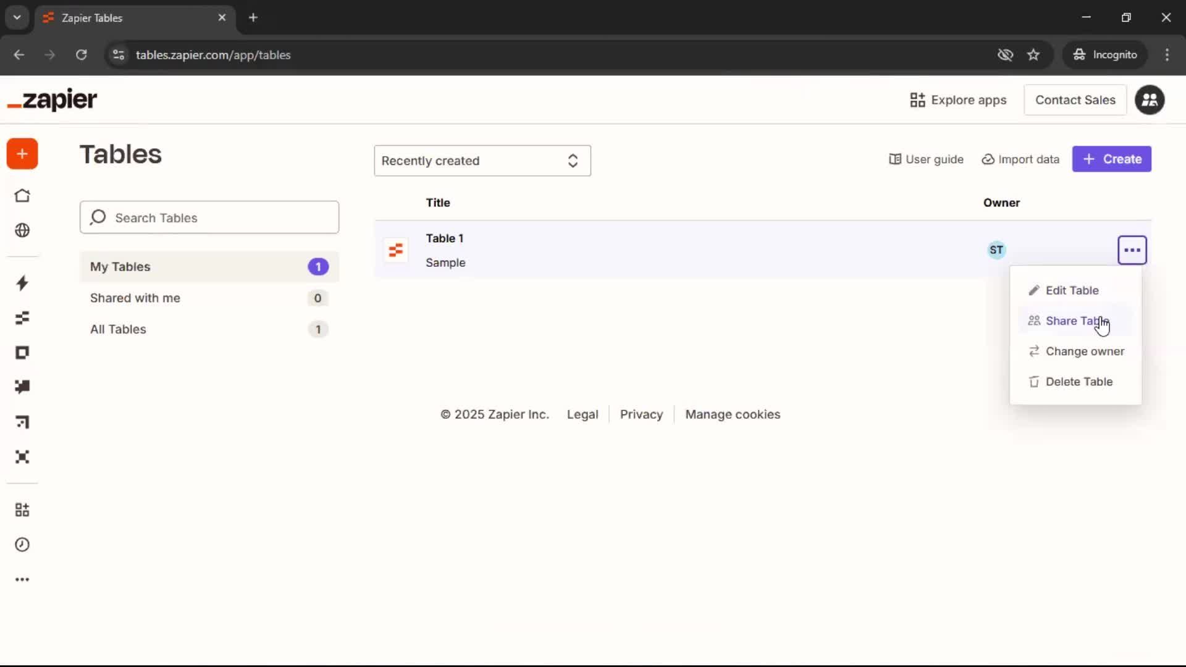This screenshot has width=1186, height=667.
Task: Click the ST owner avatar
Action: tap(996, 250)
